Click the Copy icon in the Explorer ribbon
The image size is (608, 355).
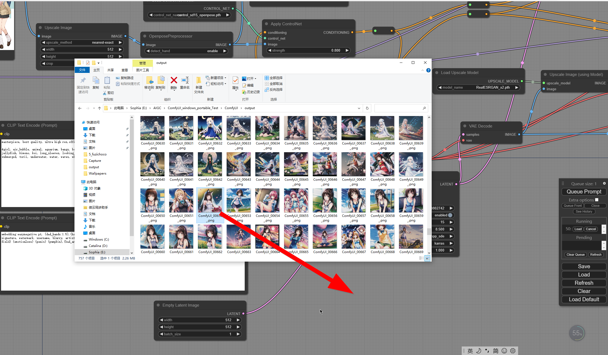96,80
